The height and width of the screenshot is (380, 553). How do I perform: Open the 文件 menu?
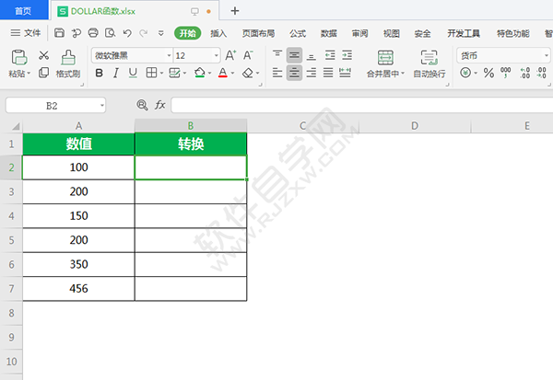(26, 33)
